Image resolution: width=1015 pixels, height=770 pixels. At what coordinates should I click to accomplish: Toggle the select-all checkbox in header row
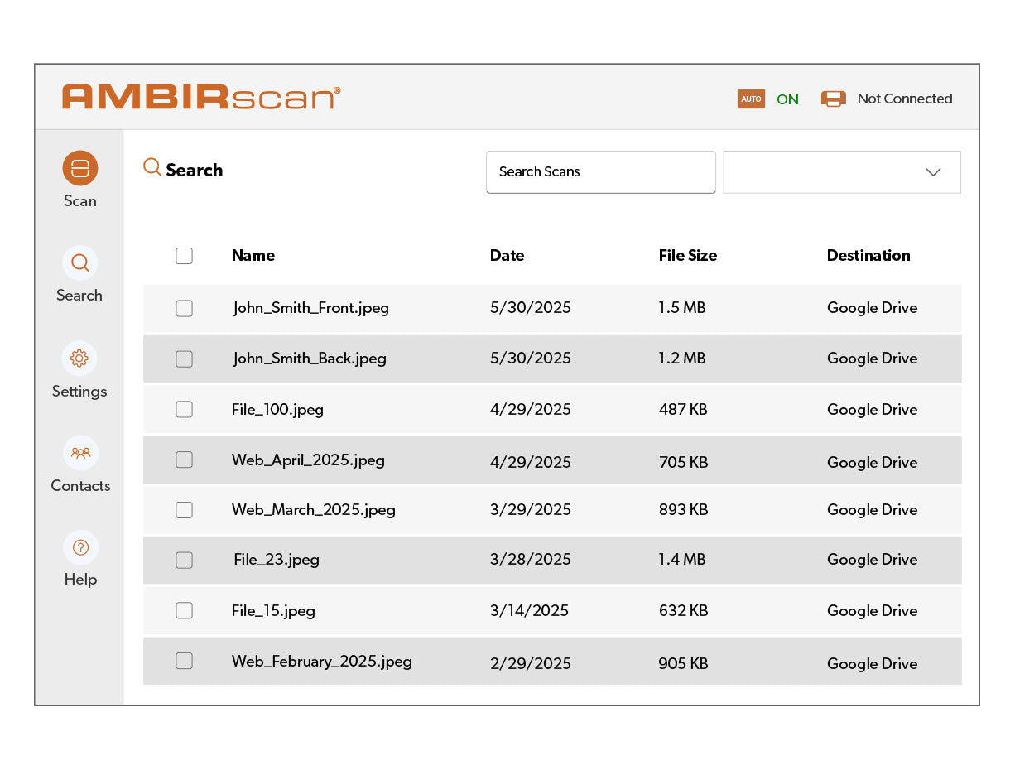(x=184, y=256)
